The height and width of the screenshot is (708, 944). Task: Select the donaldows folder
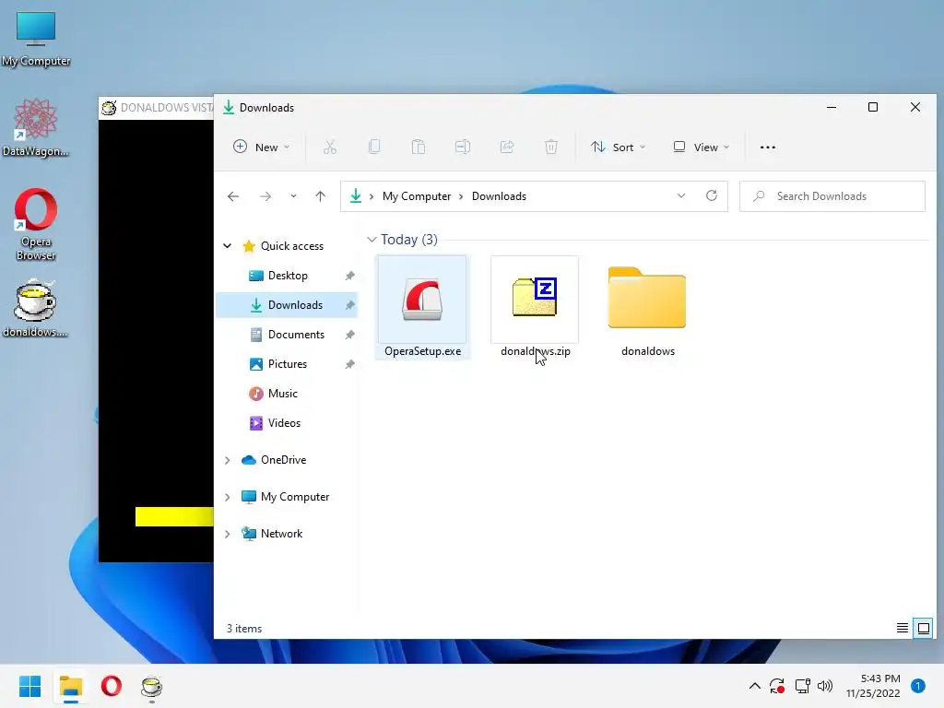[x=647, y=311]
